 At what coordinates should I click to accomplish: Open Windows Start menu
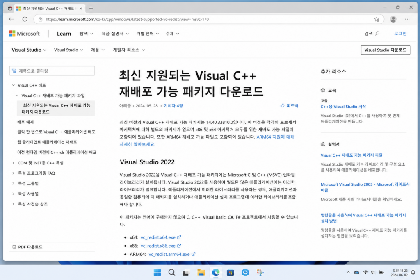[x=157, y=273]
